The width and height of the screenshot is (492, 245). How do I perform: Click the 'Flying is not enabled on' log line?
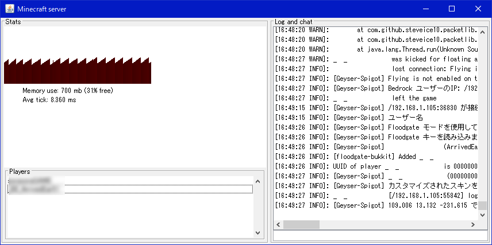376,79
